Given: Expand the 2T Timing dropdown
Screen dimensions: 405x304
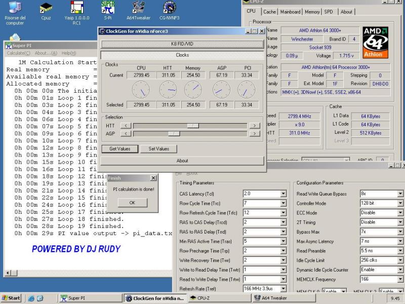Looking at the screenshot, I should tap(400, 222).
